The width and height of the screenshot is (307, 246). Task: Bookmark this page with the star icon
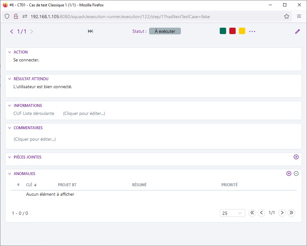click(287, 16)
